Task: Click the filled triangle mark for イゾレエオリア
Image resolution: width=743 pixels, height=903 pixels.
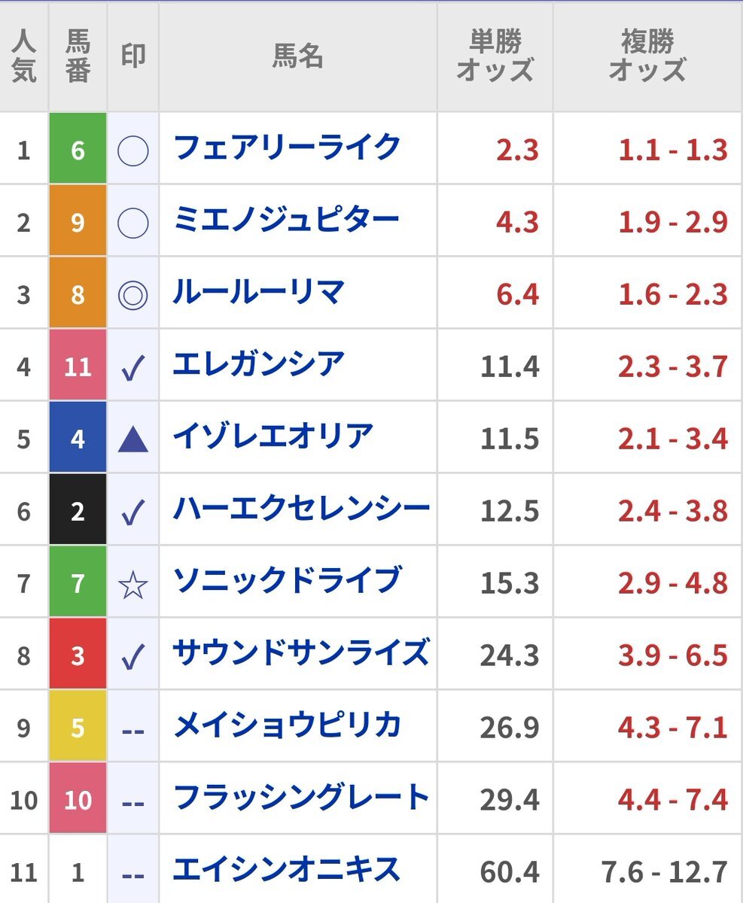Action: click(133, 439)
